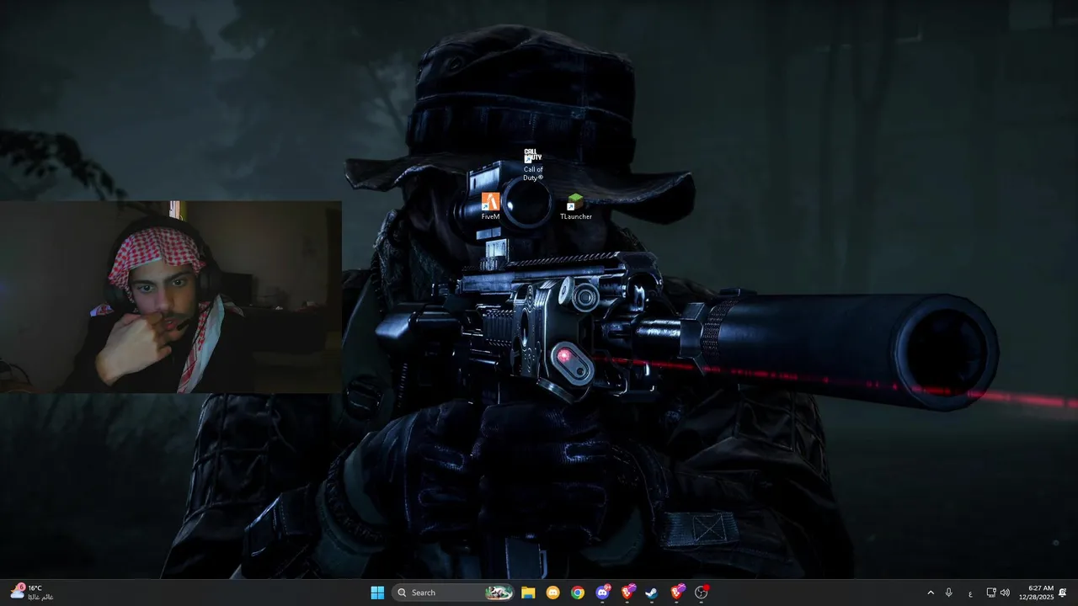Open the weather widget showing 16°C
This screenshot has width=1078, height=606.
tap(32, 593)
